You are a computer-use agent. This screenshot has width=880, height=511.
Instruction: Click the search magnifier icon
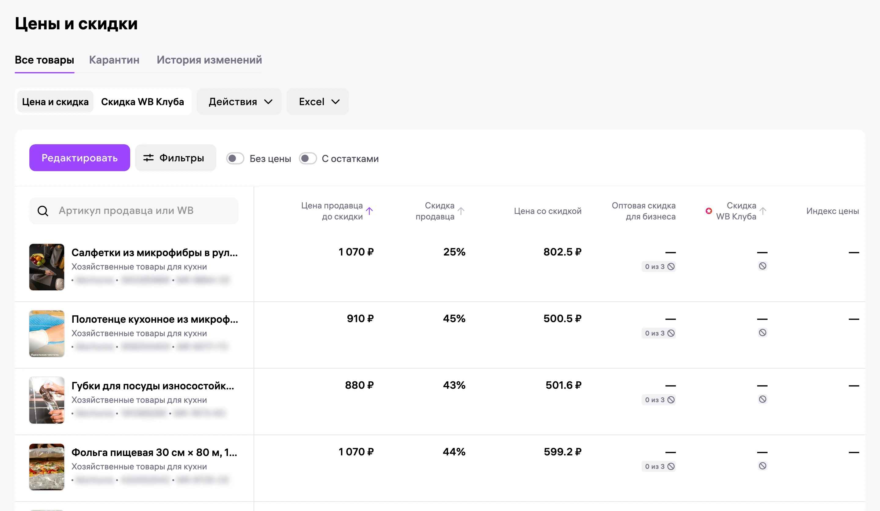click(x=43, y=211)
